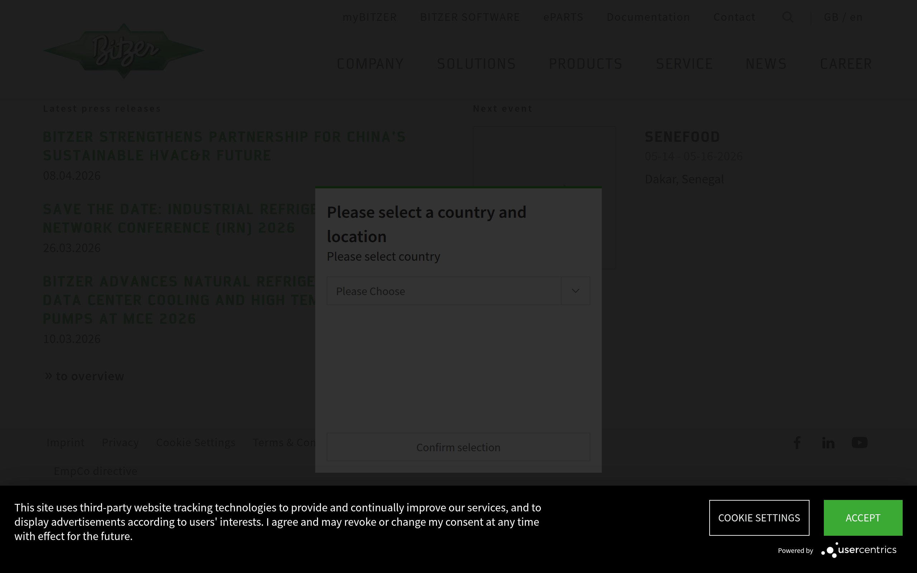Viewport: 917px width, 573px height.
Task: Open Bitzer Facebook page icon
Action: pos(797,442)
